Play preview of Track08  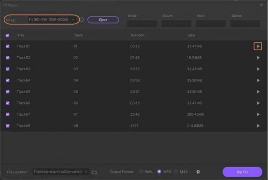pyautogui.click(x=258, y=126)
